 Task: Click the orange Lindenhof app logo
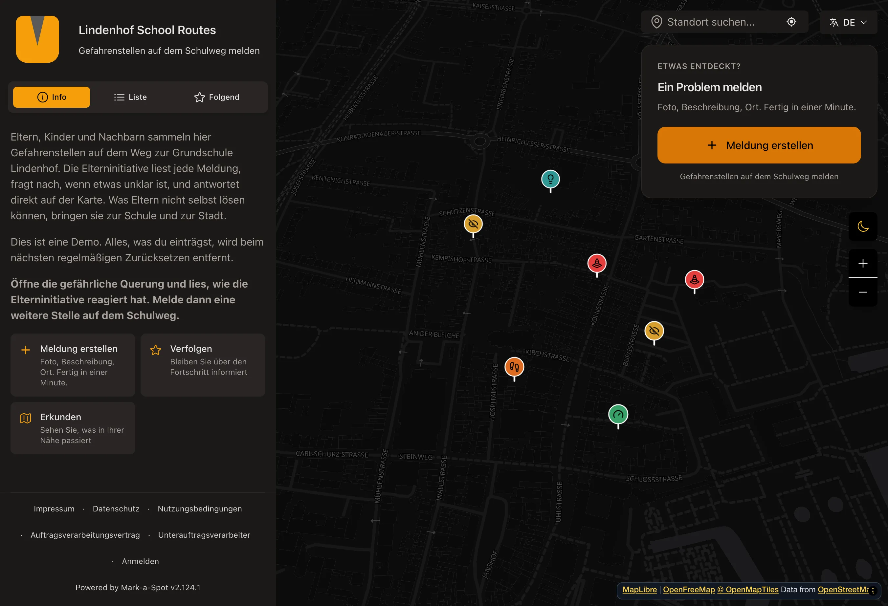click(37, 39)
